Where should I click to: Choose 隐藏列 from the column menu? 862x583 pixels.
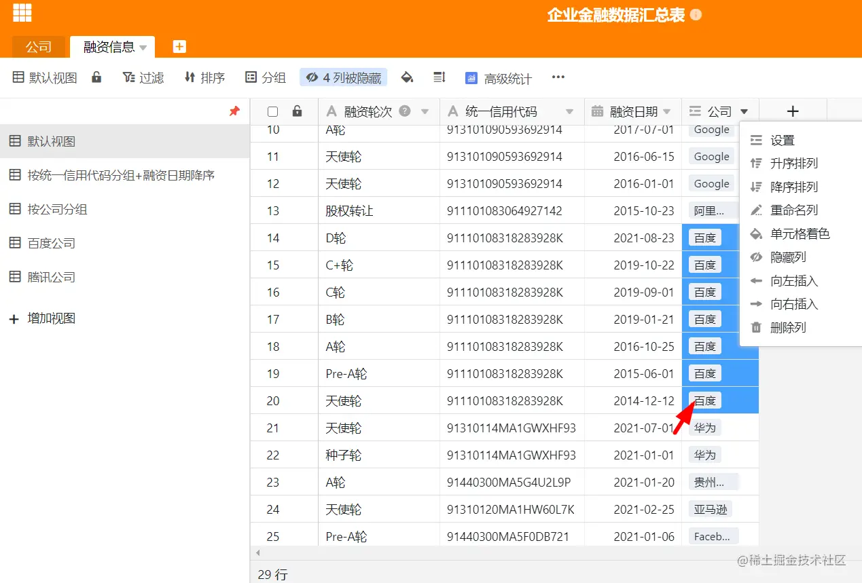[x=800, y=257]
